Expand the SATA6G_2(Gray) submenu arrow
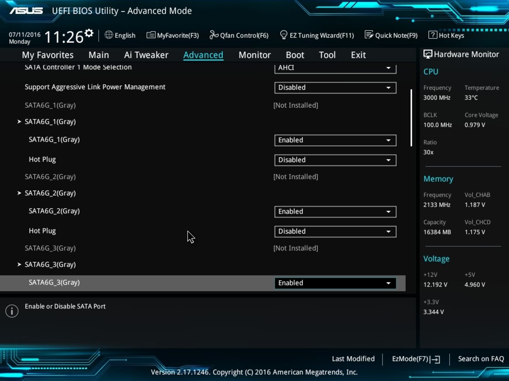This screenshot has height=381, width=509. [19, 193]
